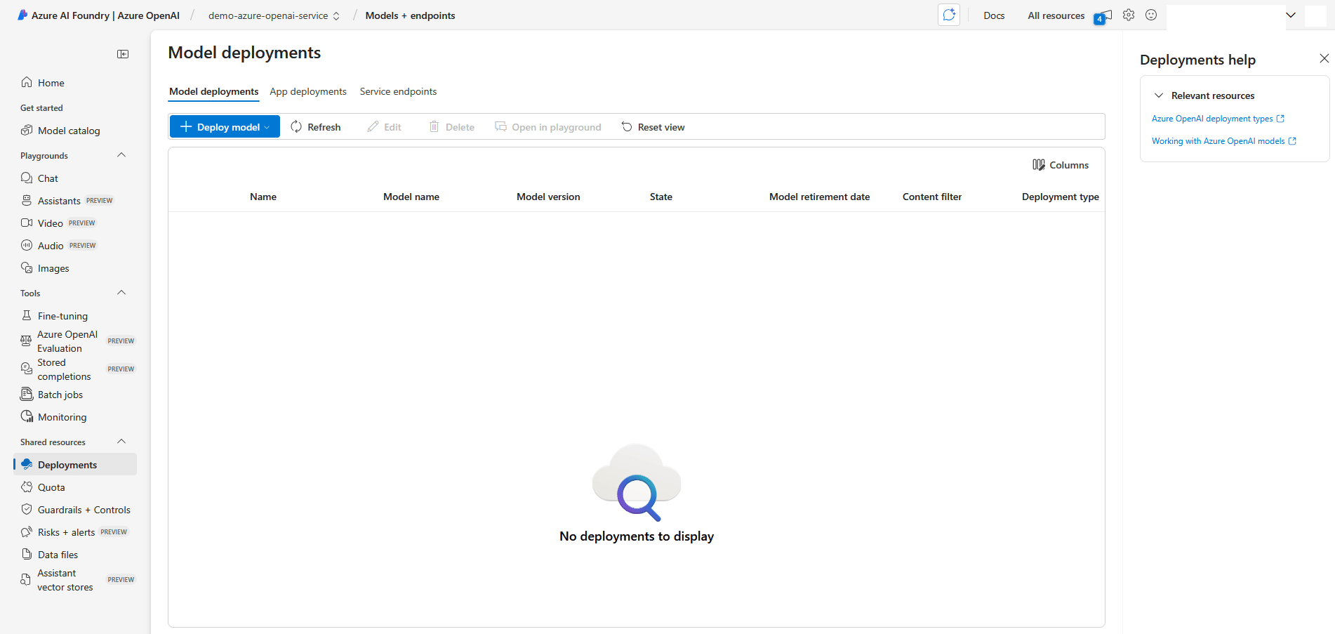This screenshot has width=1335, height=634.
Task: Open the Quota page
Action: click(51, 487)
